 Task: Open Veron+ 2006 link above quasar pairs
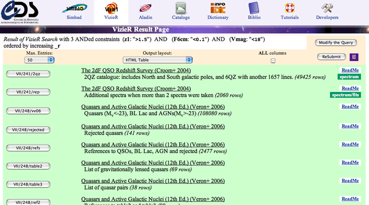point(153,181)
